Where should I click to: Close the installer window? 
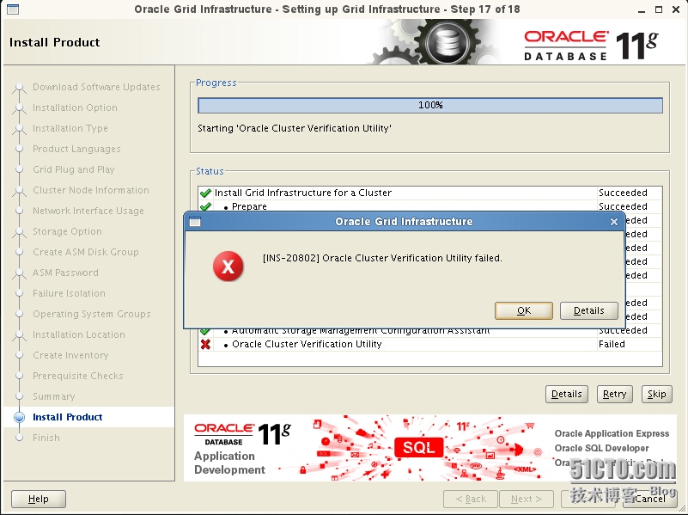pyautogui.click(x=676, y=9)
